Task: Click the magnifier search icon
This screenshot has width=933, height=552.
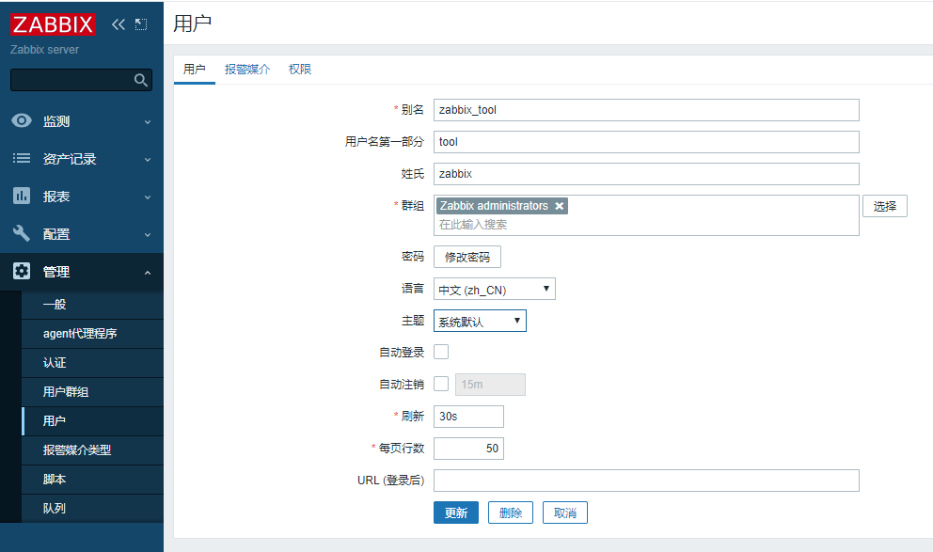Action: pos(140,80)
